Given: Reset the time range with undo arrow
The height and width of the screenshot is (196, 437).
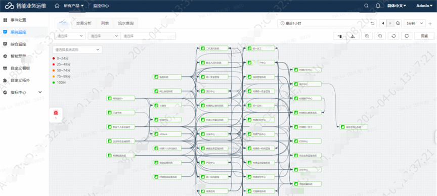Looking at the screenshot, I should click(373, 23).
